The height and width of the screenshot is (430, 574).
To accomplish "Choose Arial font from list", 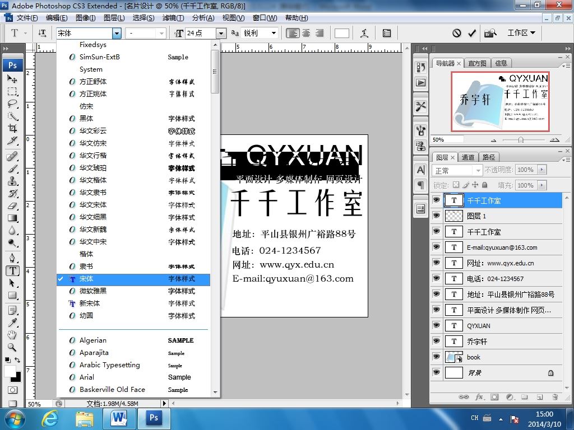I will pyautogui.click(x=133, y=377).
